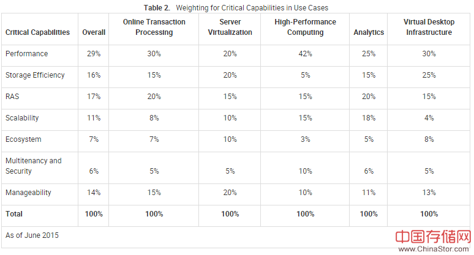Viewport: 474px width, 255px height.
Task: Click the Virtual Desktop Infrastructure header
Action: 429,28
